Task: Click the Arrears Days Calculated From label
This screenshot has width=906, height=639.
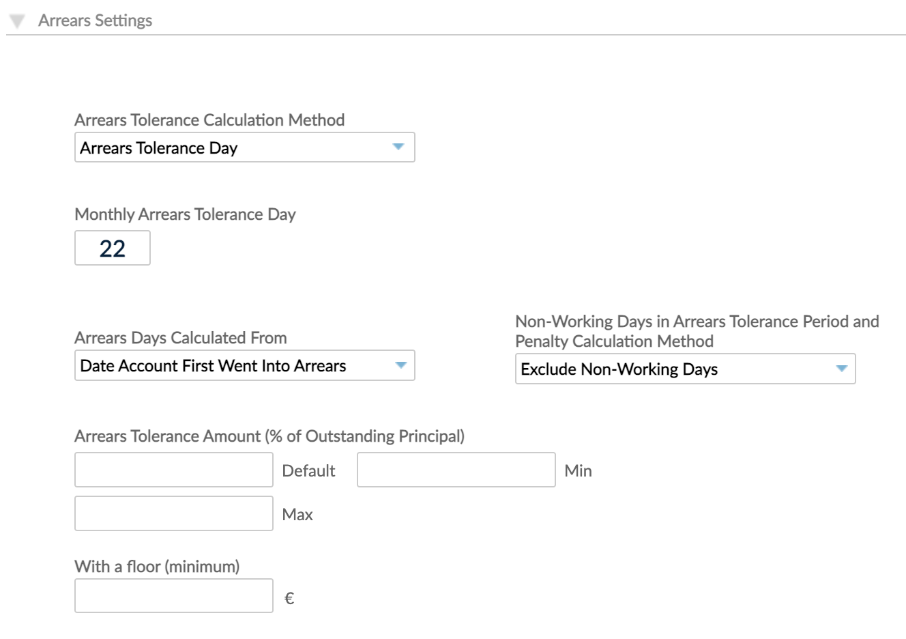Action: (x=180, y=338)
